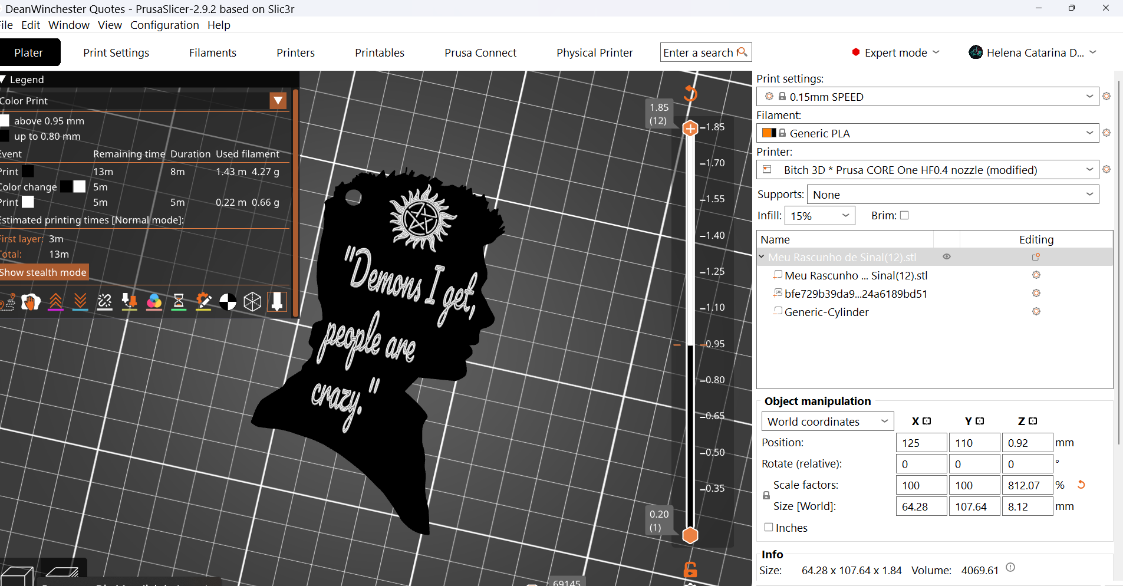Open the Expert mode dropdown

(x=895, y=52)
